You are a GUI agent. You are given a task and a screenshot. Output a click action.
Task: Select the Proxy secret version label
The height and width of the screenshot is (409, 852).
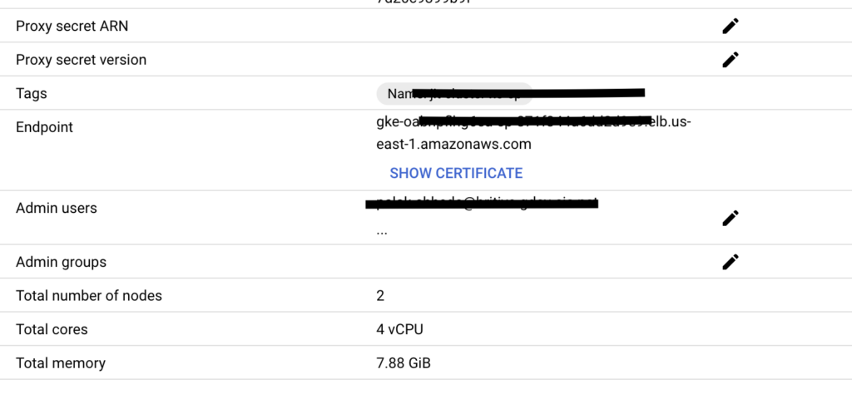click(81, 60)
